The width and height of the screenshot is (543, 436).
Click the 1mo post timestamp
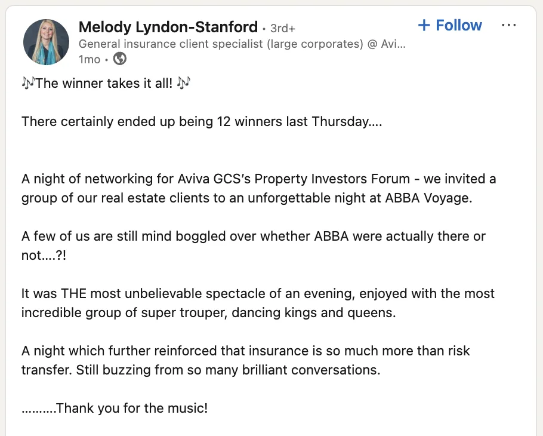tap(90, 59)
